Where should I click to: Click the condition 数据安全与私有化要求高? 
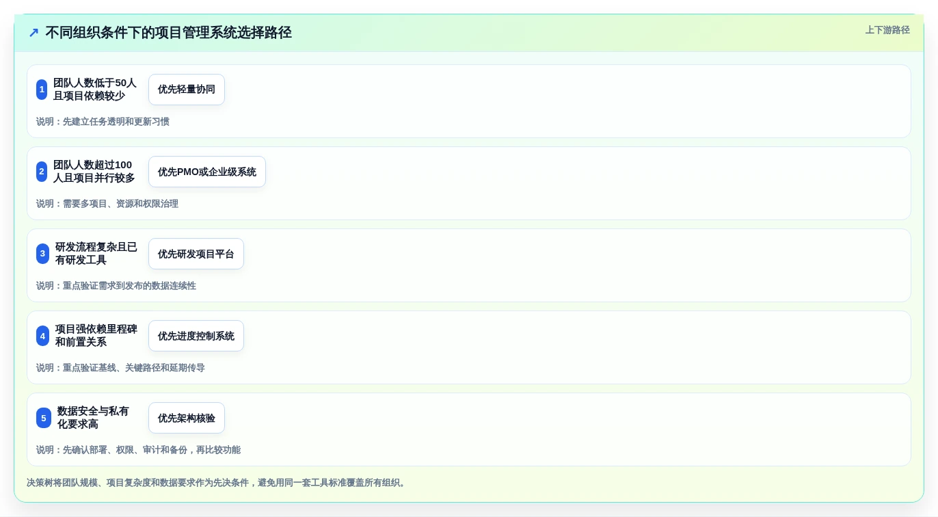(x=93, y=418)
